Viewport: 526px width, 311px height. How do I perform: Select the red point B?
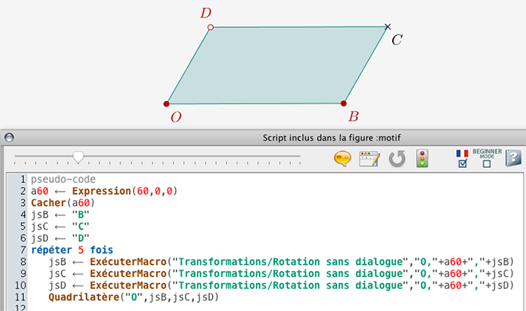pyautogui.click(x=343, y=103)
